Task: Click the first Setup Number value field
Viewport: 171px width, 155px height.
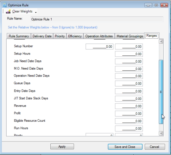Action: click(100, 47)
